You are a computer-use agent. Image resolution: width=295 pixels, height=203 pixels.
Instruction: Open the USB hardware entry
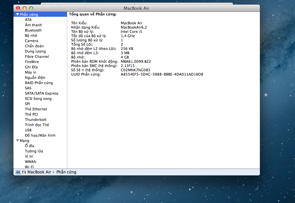tap(28, 130)
